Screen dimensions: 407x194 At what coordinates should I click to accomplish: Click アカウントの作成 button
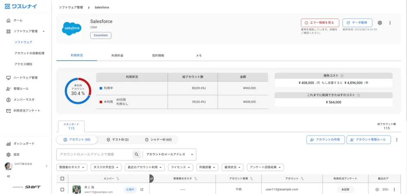pos(326,140)
